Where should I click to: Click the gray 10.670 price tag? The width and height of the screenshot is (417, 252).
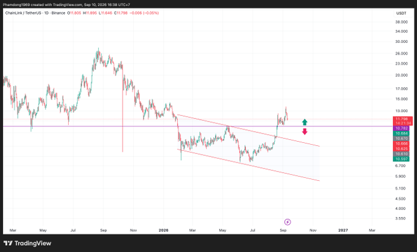(401, 139)
